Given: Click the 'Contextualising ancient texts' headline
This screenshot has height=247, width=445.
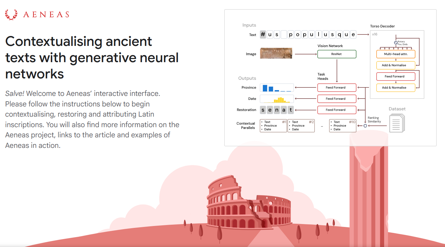Looking at the screenshot, I should coord(92,58).
